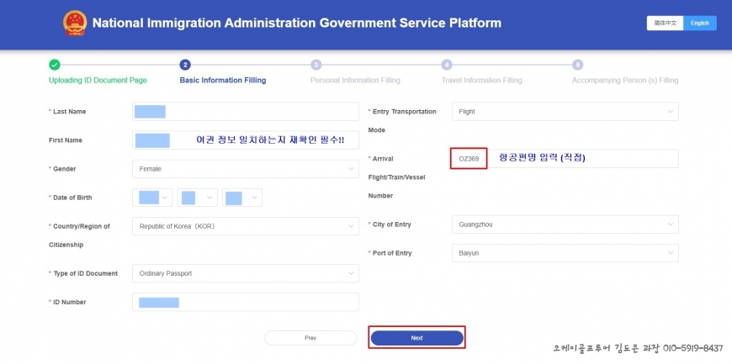Screen dimensions: 732x364
Task: Click step 2 circle in progress bar
Action: [185, 65]
